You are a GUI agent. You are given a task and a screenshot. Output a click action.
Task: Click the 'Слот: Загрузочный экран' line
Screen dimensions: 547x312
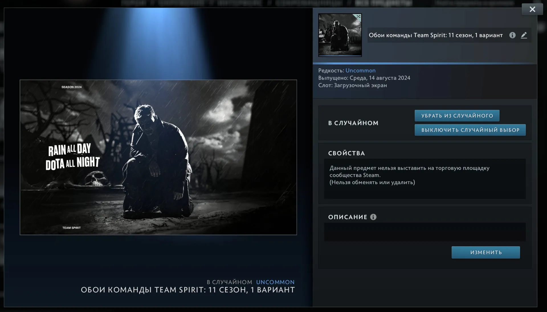[352, 85]
